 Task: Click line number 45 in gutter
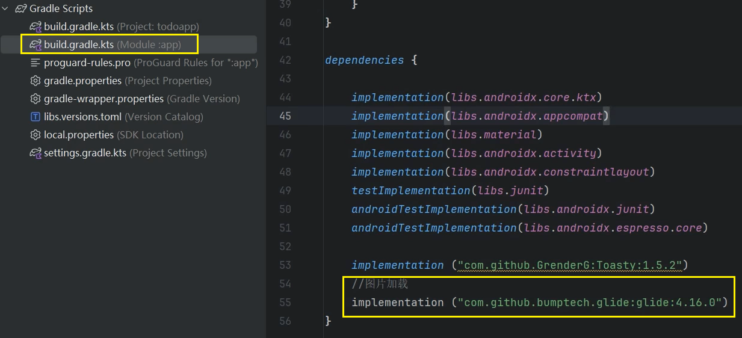click(285, 116)
